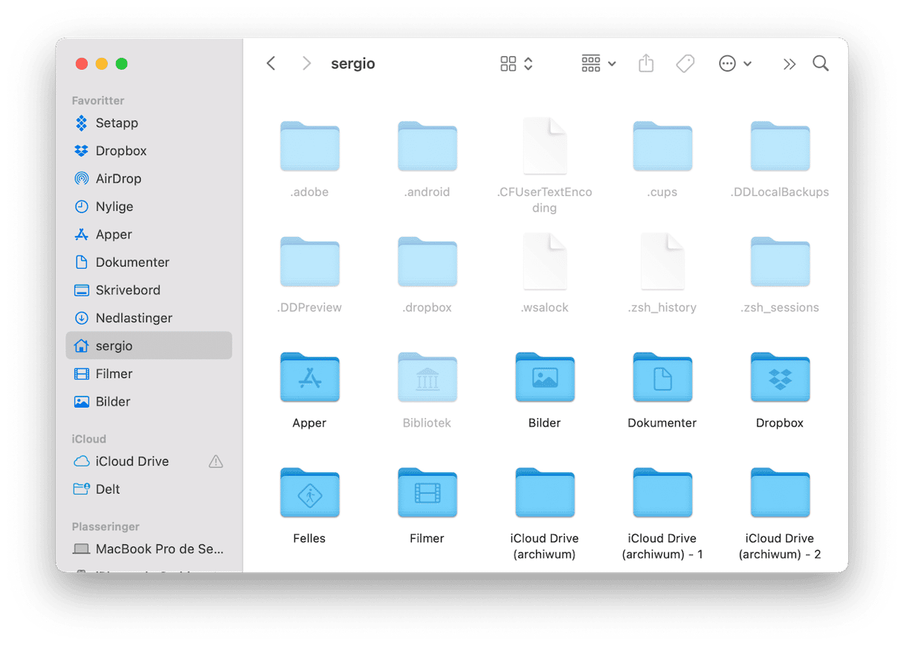
Task: Click the green full-screen window button
Action: click(122, 64)
